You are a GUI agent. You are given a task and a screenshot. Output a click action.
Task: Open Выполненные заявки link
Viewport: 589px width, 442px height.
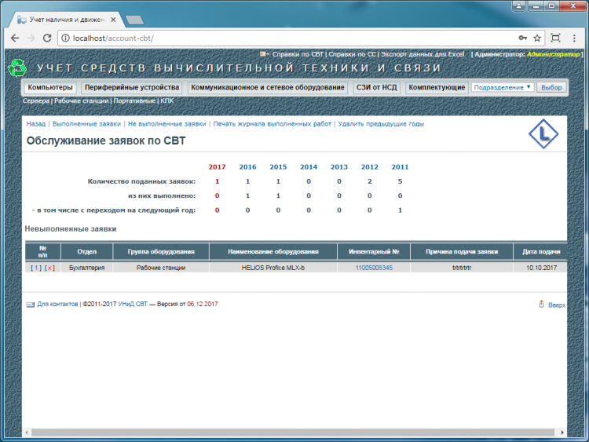[x=86, y=124]
